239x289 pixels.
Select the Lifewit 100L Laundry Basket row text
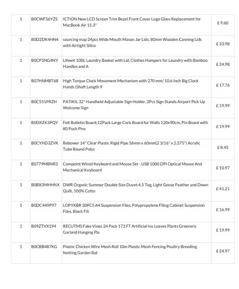tap(135, 63)
